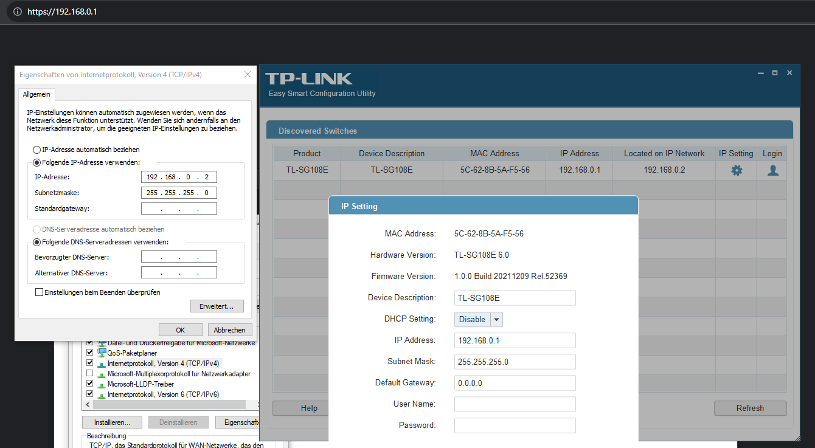Viewport: 815px width, 448px height.
Task: Click IP Address cell 192.168.0.1 in table
Action: coord(580,170)
